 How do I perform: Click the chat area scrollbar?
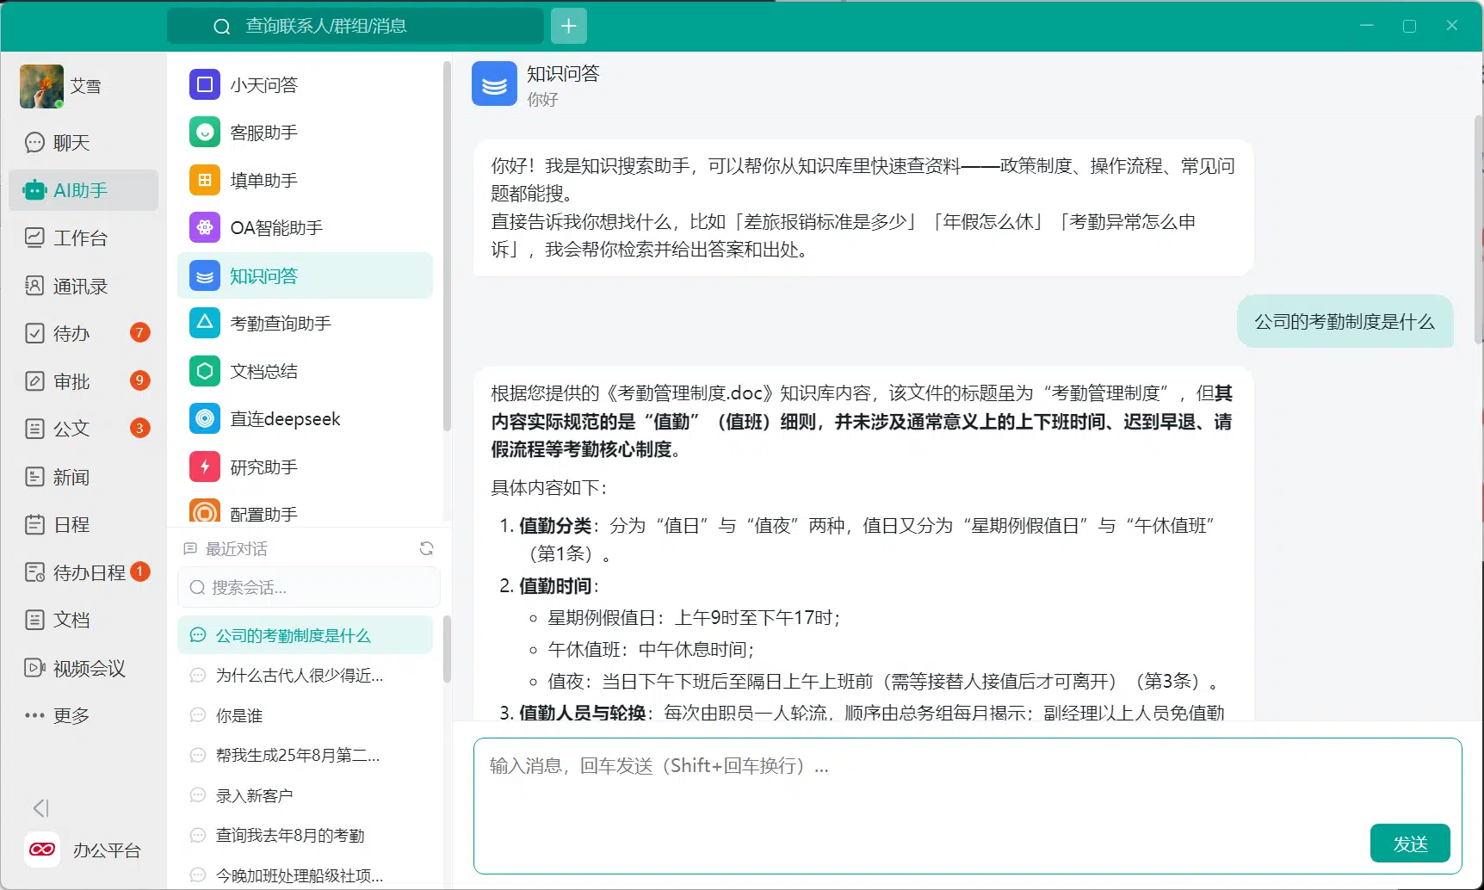coord(1479,228)
